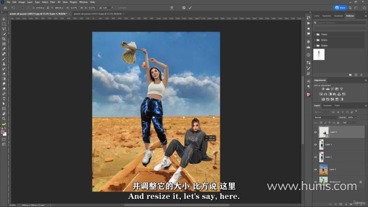Viewport: 368px width, 207px height.
Task: Click the Actions play icon in side strip
Action: [x=308, y=23]
